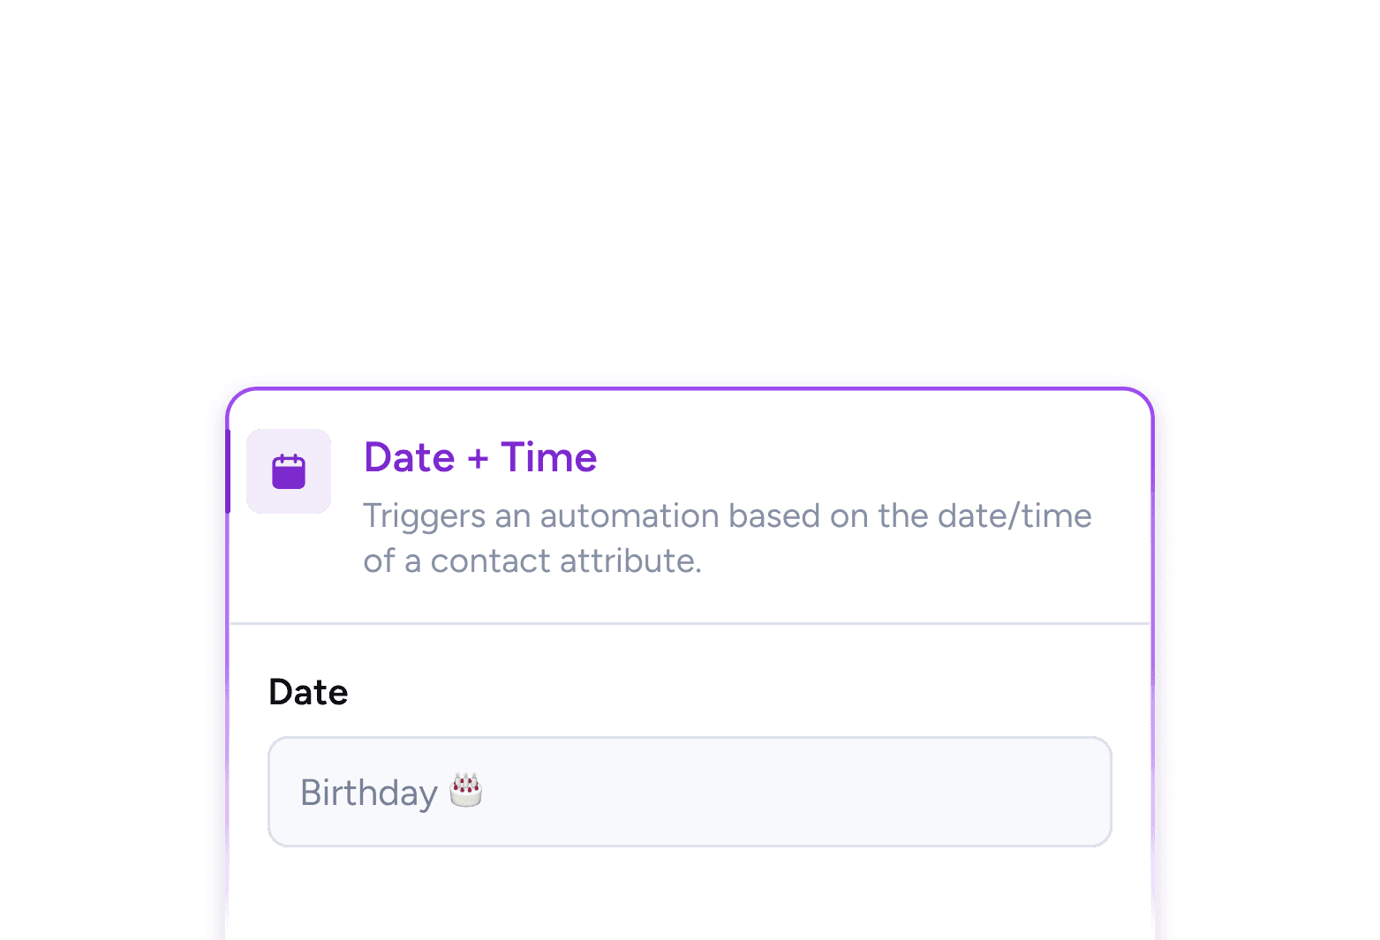Click the purple calendar icon
This screenshot has height=940, width=1380.
pyautogui.click(x=289, y=471)
